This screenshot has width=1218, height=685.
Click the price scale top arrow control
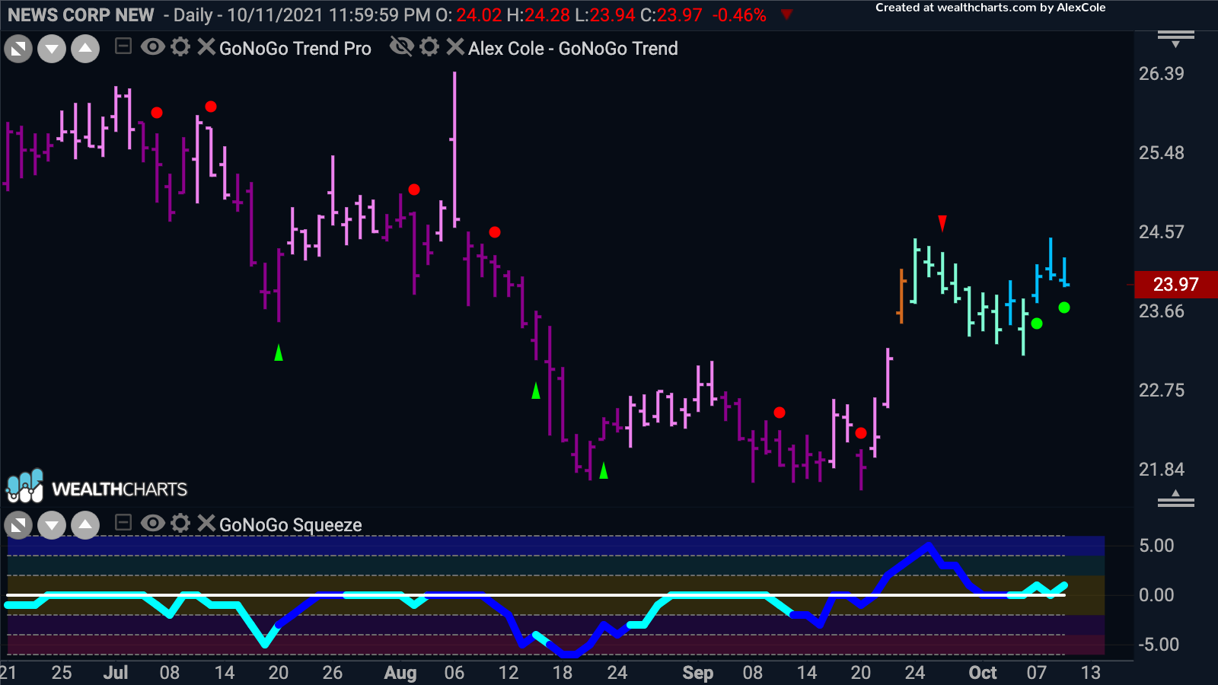1176,38
